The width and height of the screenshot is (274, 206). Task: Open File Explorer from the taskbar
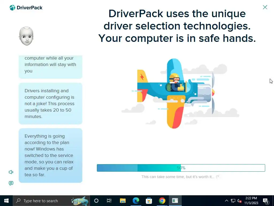(x=123, y=201)
